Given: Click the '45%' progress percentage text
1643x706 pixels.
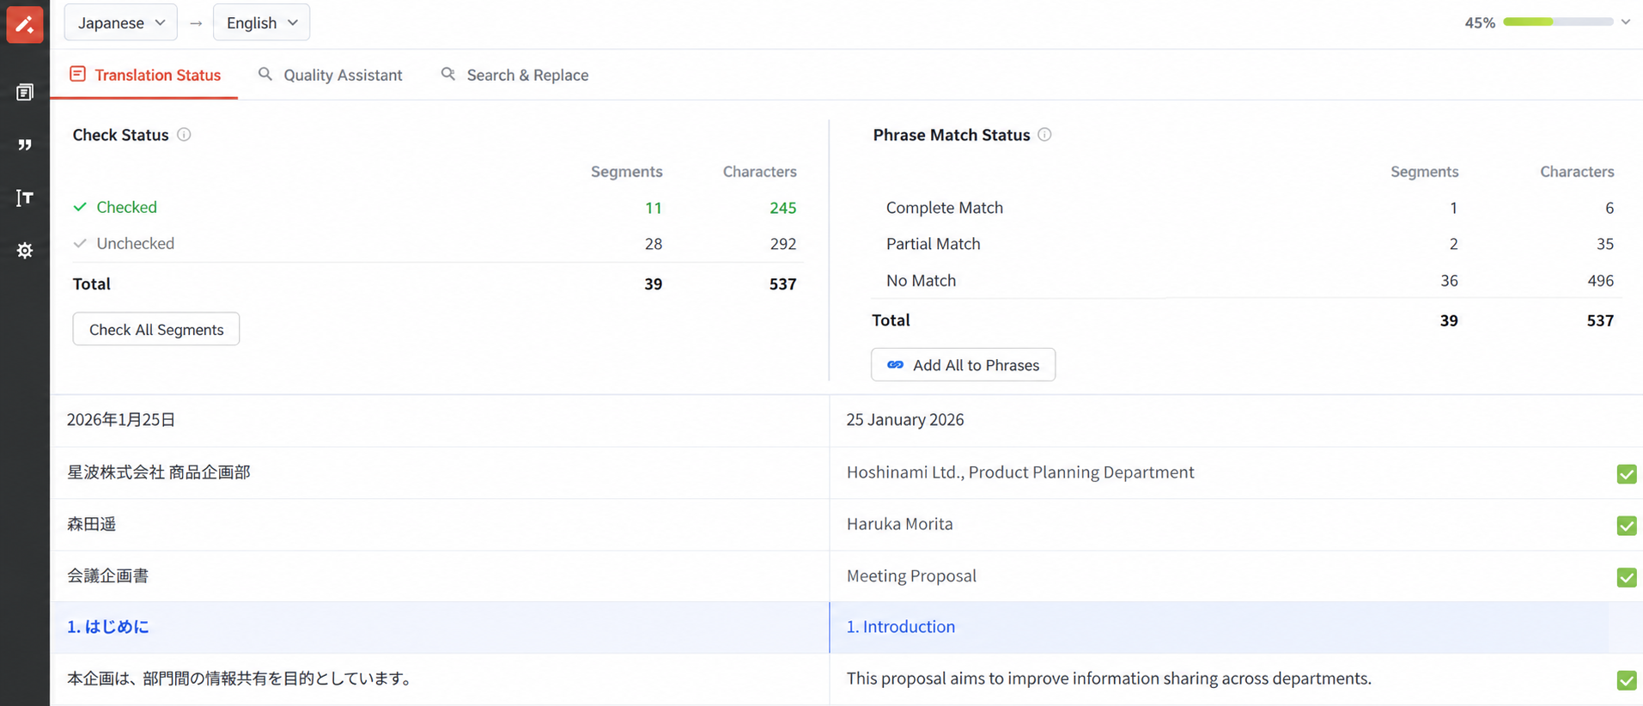Looking at the screenshot, I should (1480, 23).
